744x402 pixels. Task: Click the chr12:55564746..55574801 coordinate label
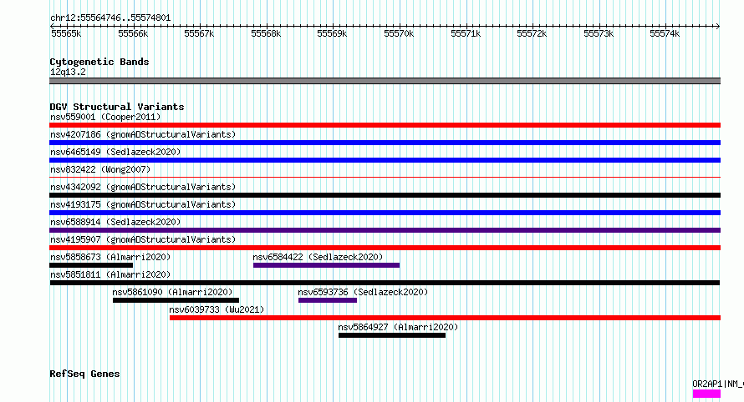click(x=110, y=18)
